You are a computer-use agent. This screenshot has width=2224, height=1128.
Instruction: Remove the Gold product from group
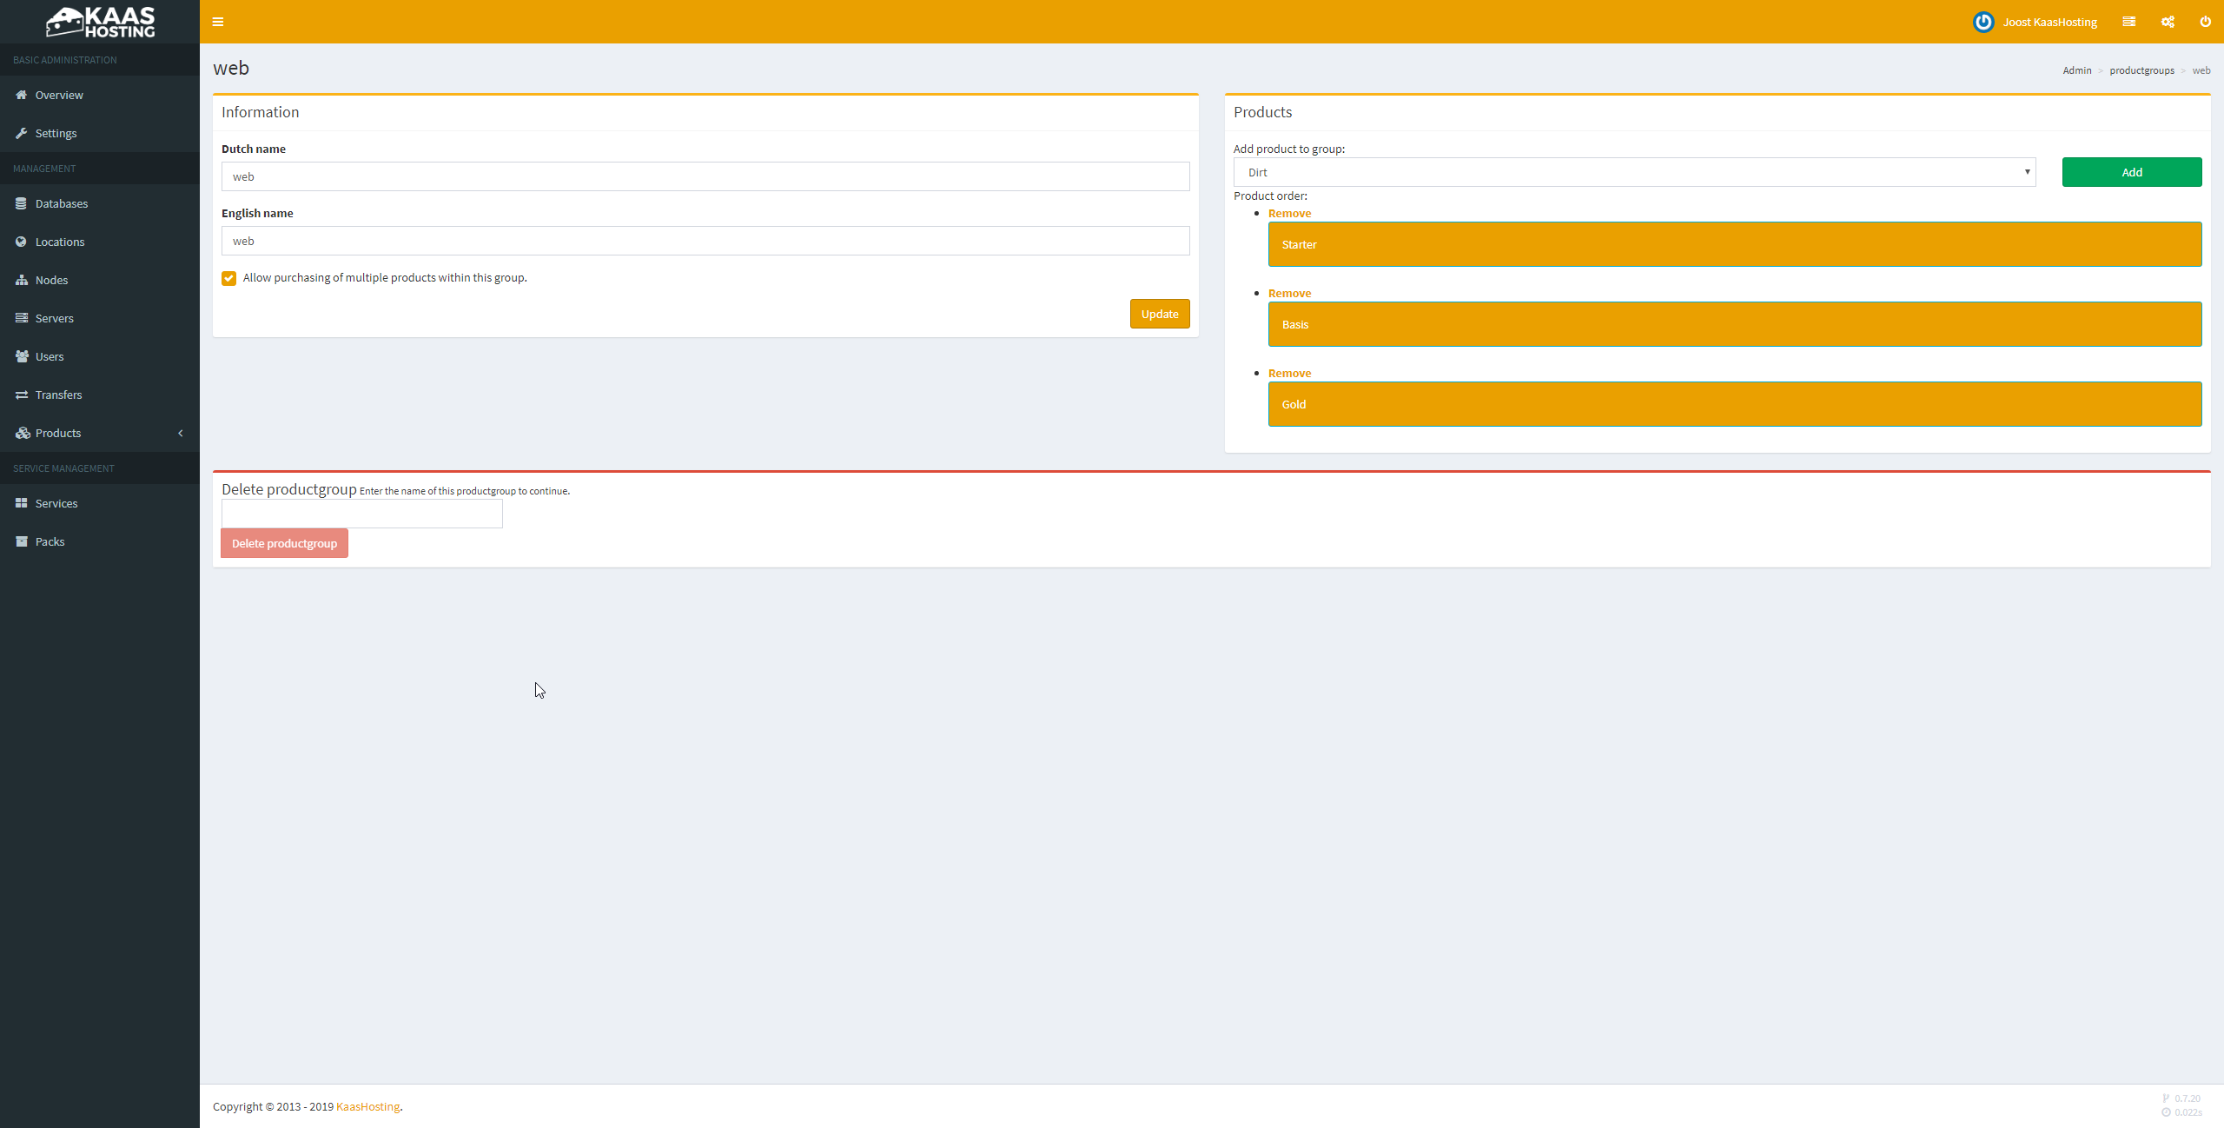(x=1289, y=373)
